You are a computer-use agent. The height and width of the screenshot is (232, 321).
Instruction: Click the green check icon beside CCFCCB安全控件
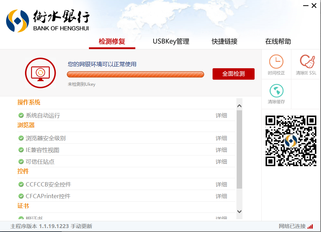pos(21,184)
